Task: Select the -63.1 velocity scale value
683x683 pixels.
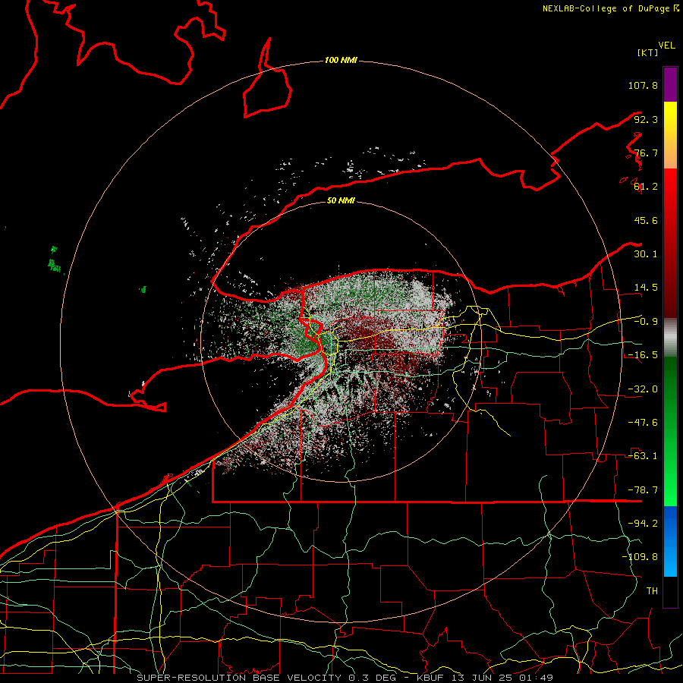Action: tap(643, 456)
